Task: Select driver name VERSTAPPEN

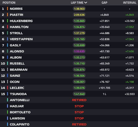Action: [x=21, y=39]
